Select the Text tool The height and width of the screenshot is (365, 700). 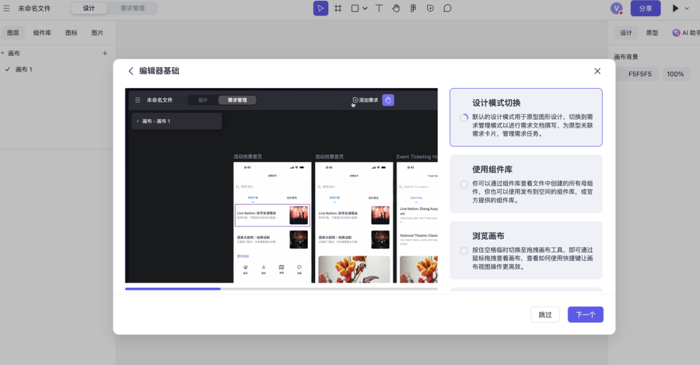click(x=379, y=8)
